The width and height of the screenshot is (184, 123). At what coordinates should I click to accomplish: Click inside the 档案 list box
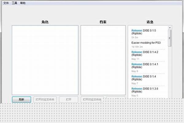[103, 60]
